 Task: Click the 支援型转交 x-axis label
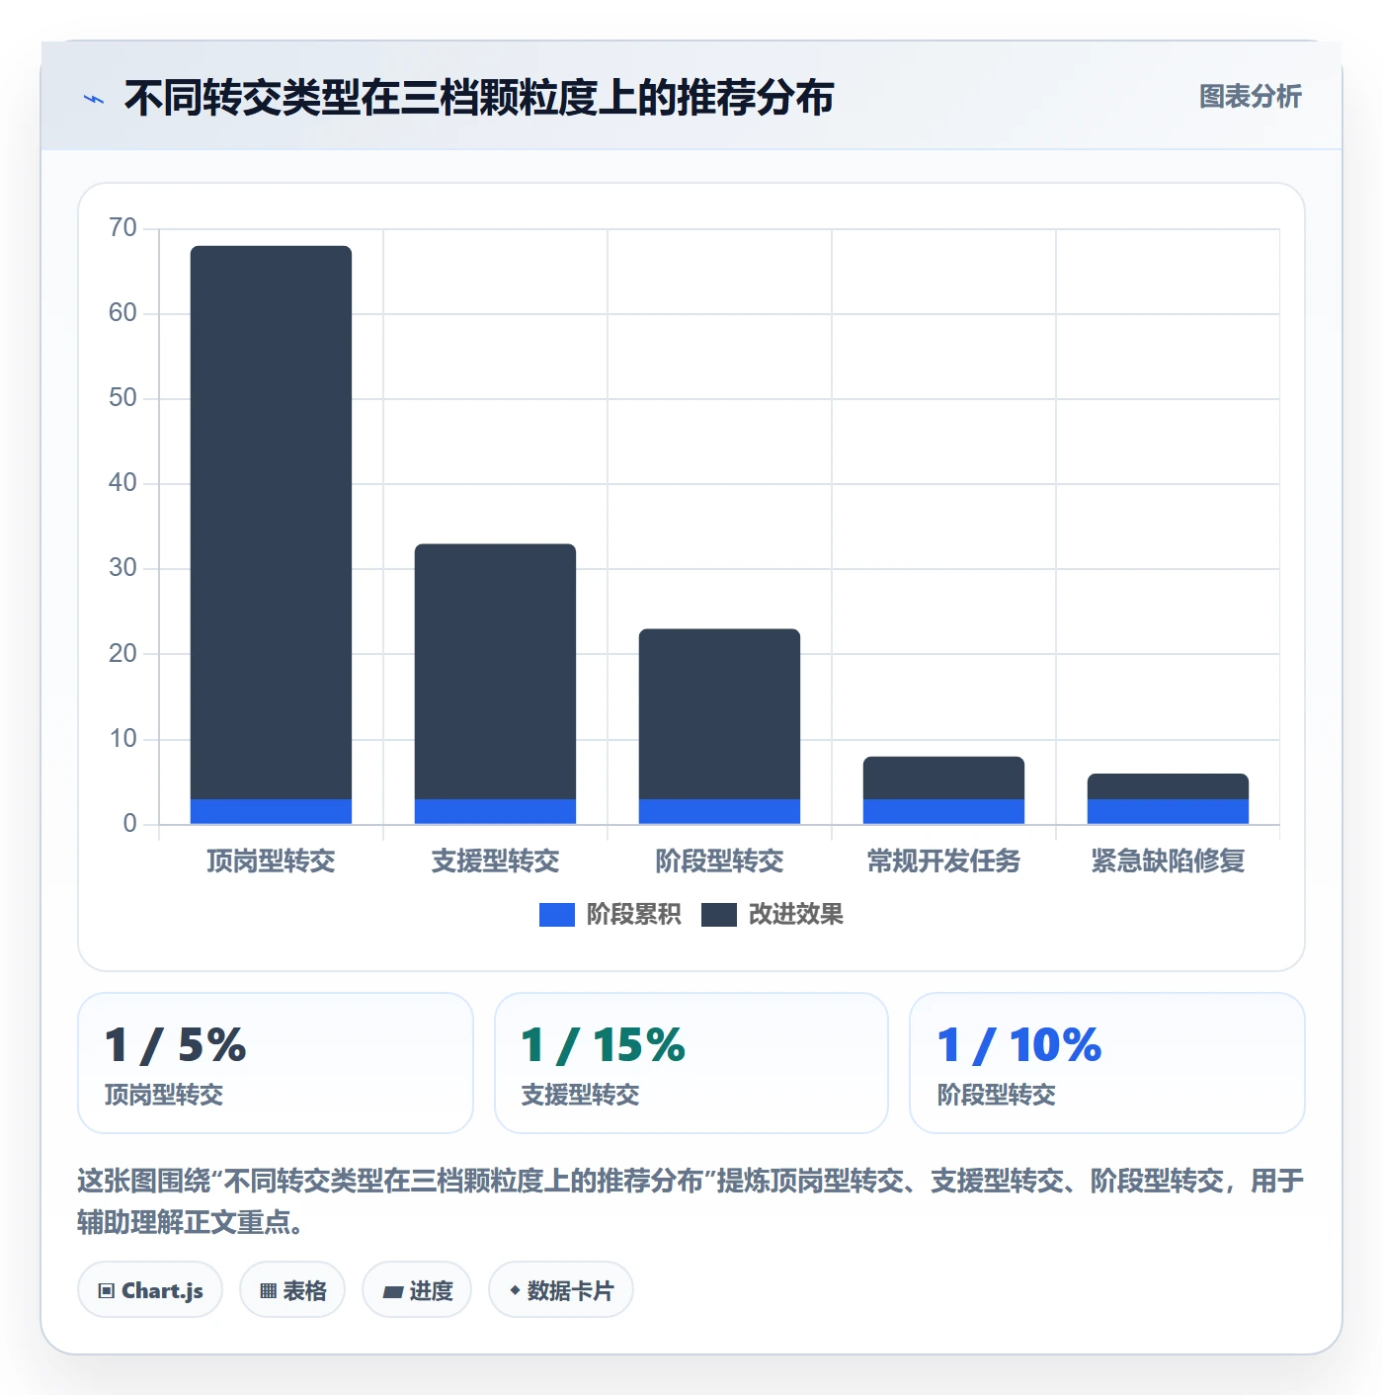point(495,862)
